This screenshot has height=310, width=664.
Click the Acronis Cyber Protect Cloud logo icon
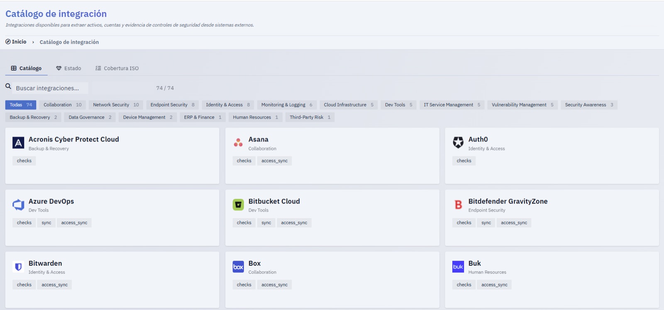click(x=18, y=143)
